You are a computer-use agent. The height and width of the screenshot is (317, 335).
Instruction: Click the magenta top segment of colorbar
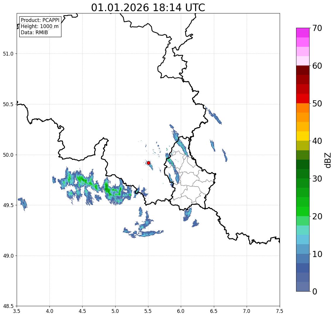(303, 33)
